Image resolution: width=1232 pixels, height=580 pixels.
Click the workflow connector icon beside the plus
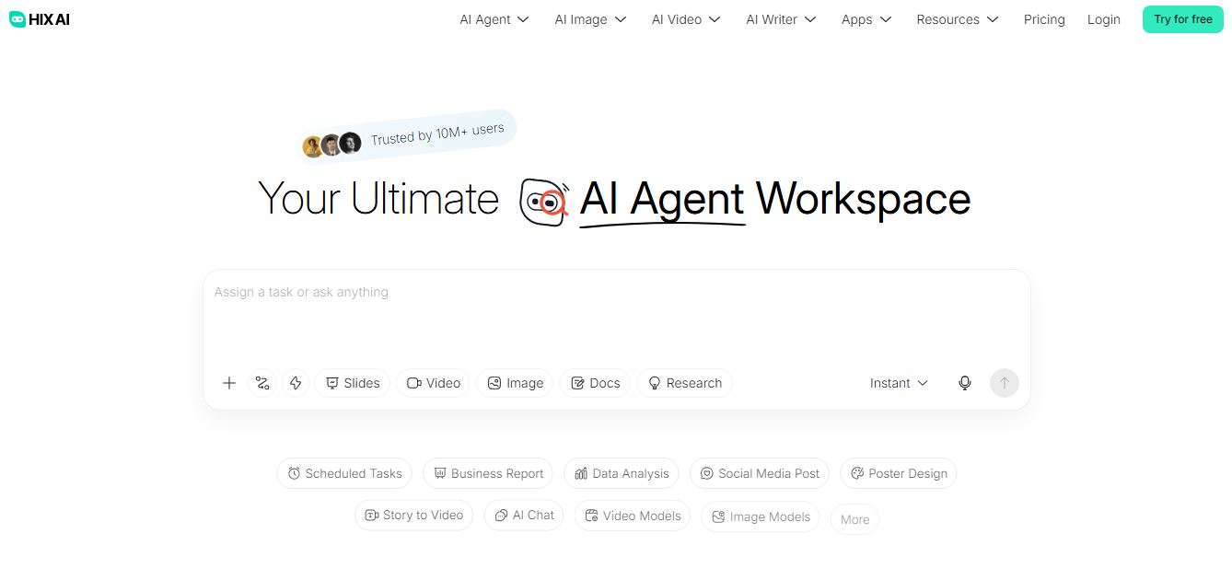(x=262, y=383)
